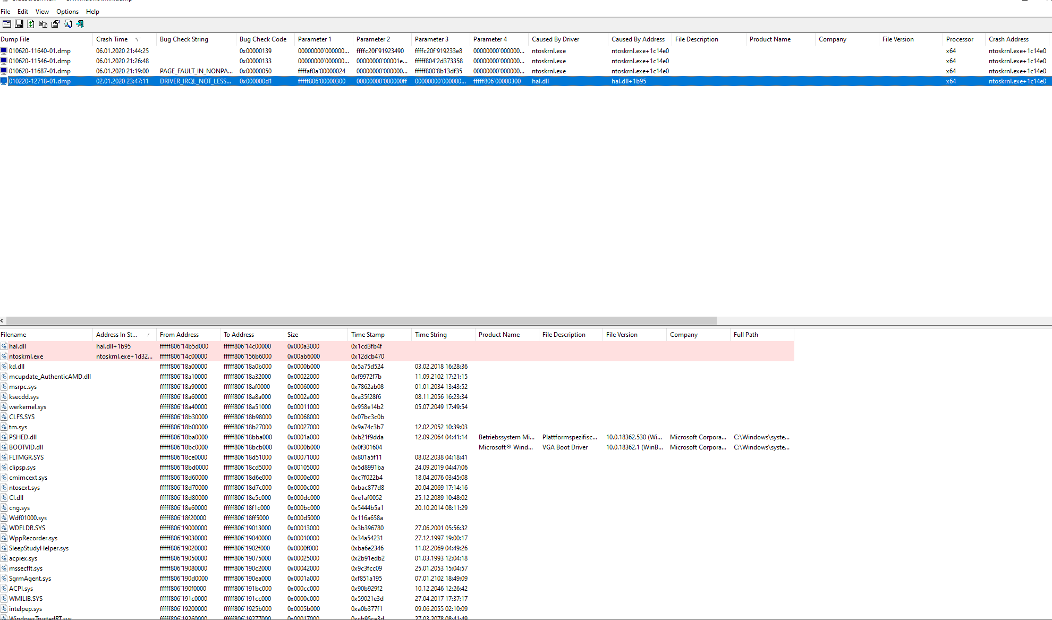This screenshot has width=1052, height=620.
Task: Click the Advanced Options toolbar icon
Action: pyautogui.click(x=7, y=24)
